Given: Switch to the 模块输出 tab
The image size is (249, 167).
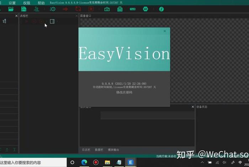Looking at the screenshot, I should [x=113, y=150].
